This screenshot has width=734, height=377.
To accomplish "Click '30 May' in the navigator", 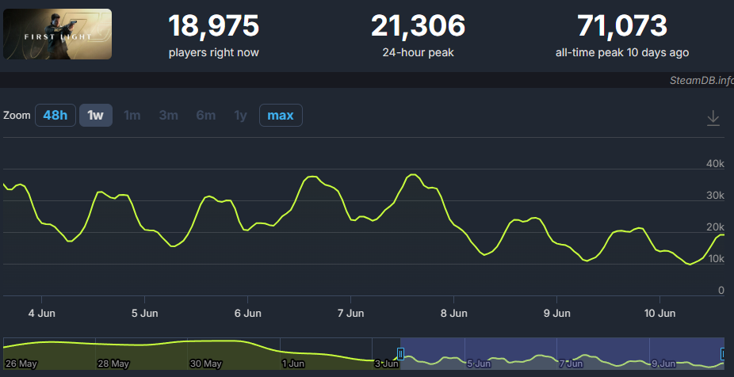I will click(205, 364).
